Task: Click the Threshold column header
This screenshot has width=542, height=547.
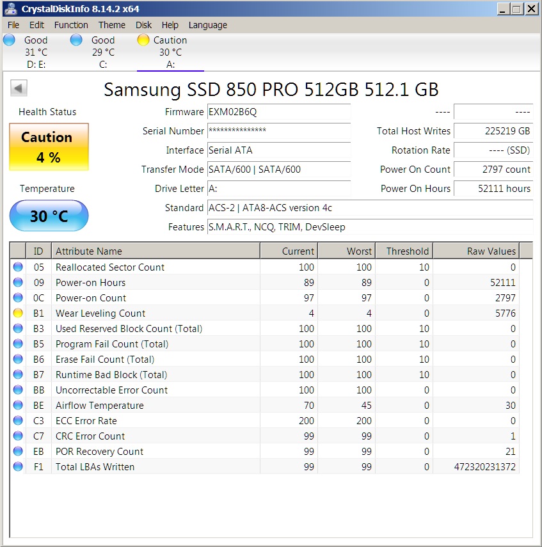Action: [x=404, y=251]
